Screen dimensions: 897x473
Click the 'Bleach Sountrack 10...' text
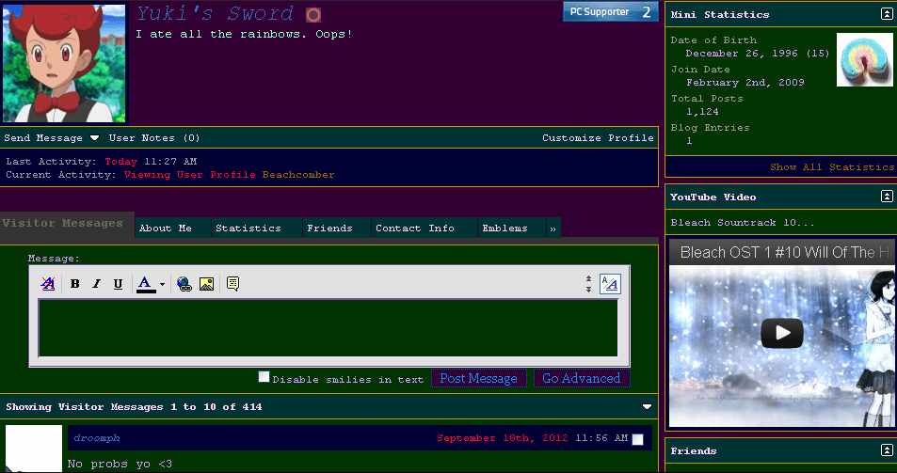pos(743,223)
